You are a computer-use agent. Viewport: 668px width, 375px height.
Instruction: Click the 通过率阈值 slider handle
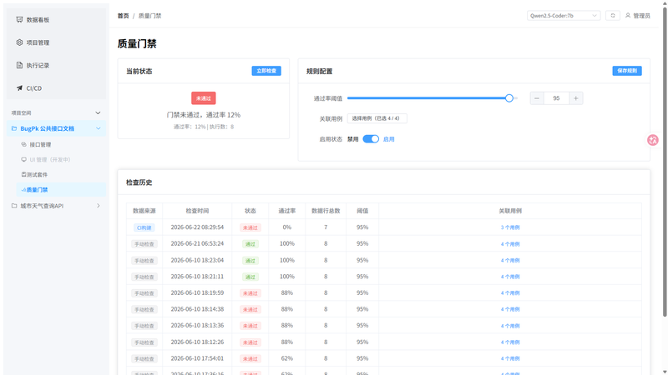(x=509, y=98)
